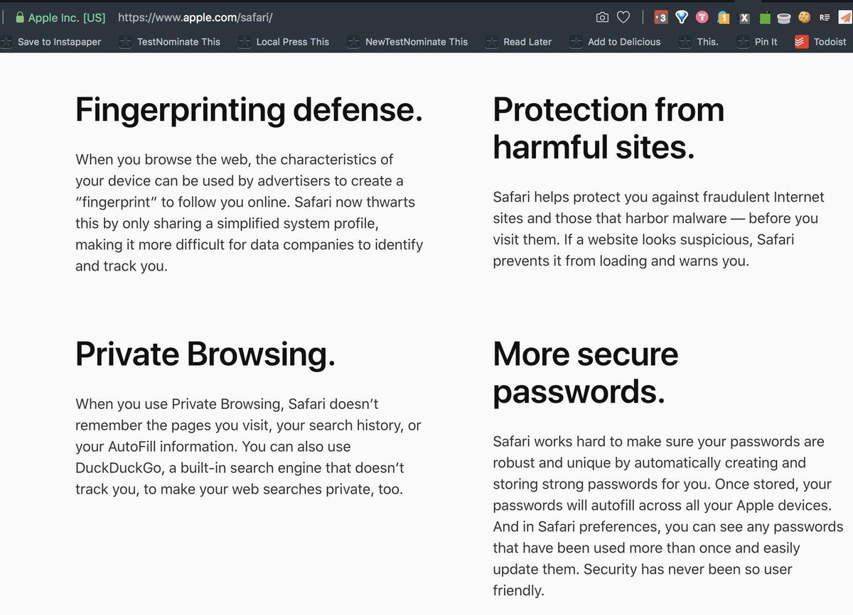Viewport: 853px width, 615px height.
Task: Click the 'More secure passwords.' heading
Action: point(586,373)
